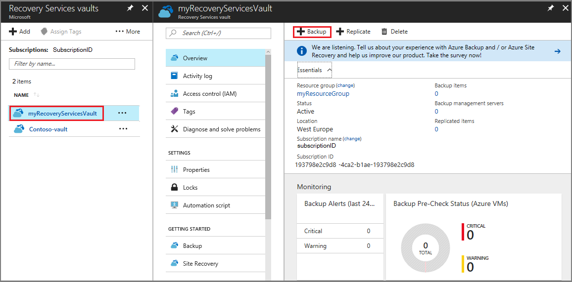Viewport: 572px width, 282px height.
Task: Sort vaults by NAME column arrows
Action: click(37, 95)
